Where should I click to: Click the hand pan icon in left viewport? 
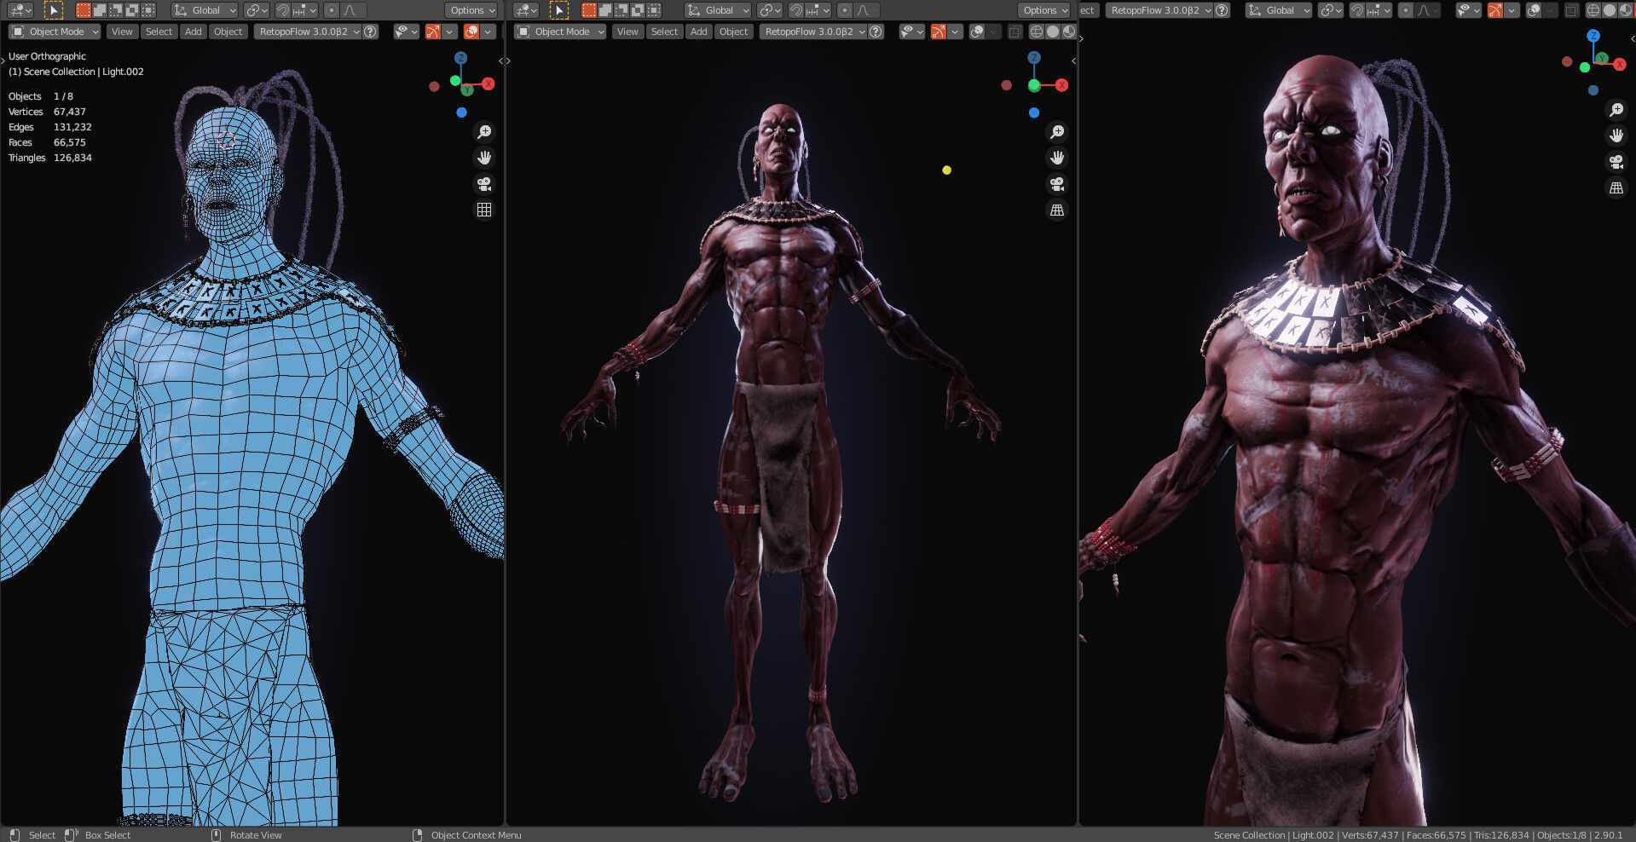click(x=484, y=158)
